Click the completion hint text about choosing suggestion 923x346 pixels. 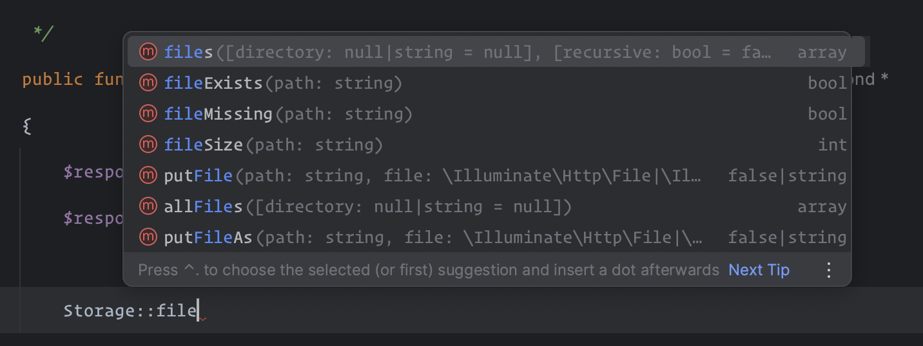point(429,270)
